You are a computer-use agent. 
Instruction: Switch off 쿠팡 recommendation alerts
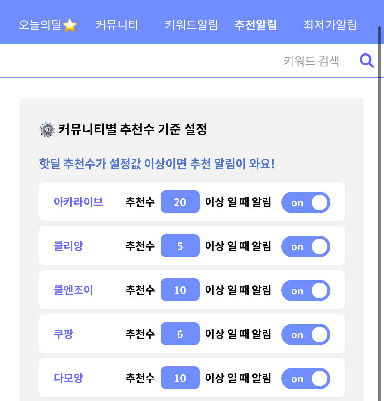[x=306, y=334]
